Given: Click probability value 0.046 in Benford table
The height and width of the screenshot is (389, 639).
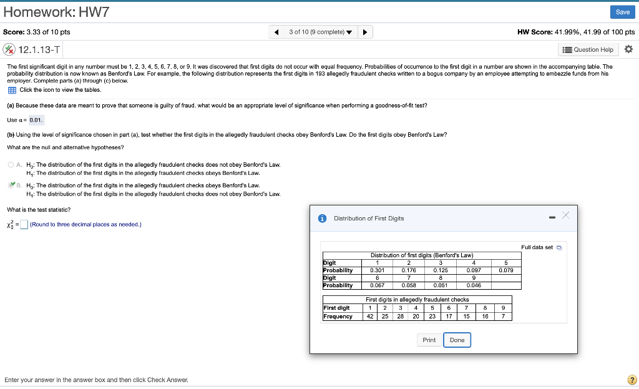Looking at the screenshot, I should click(474, 285).
